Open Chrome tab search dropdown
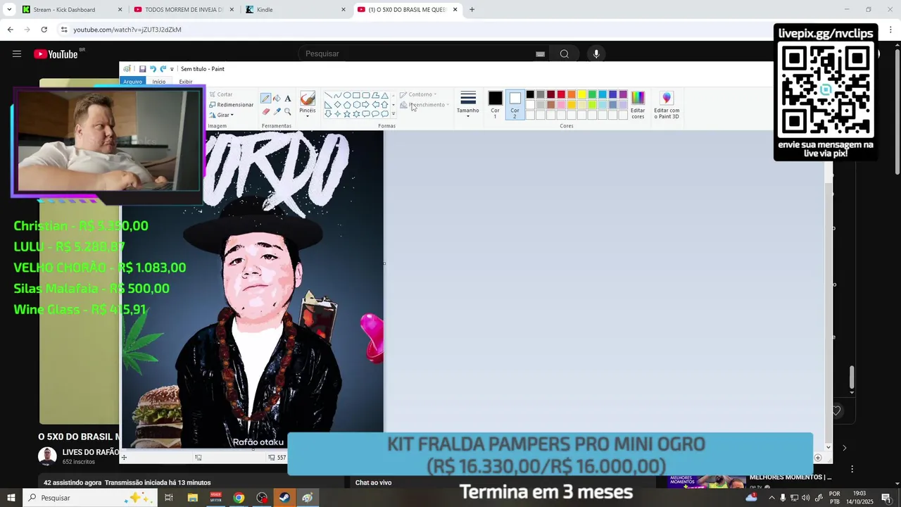Image resolution: width=901 pixels, height=507 pixels. tap(9, 9)
